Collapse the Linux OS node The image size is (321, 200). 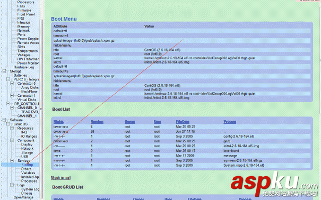tap(8, 124)
